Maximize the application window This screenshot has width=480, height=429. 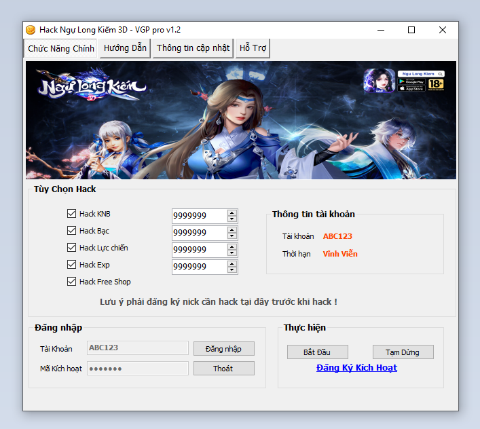tap(411, 30)
